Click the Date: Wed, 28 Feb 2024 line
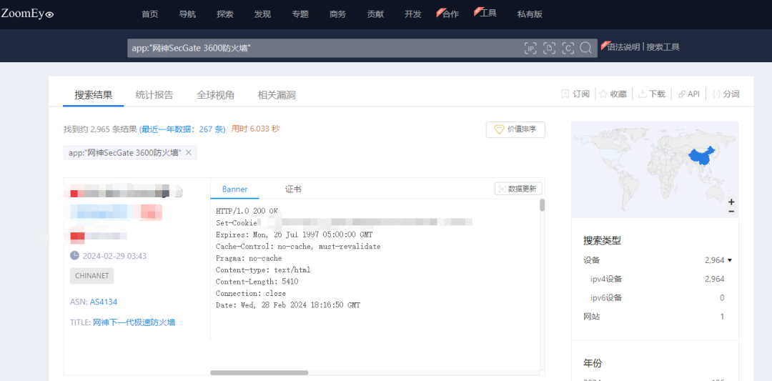772x381 pixels. [288, 305]
